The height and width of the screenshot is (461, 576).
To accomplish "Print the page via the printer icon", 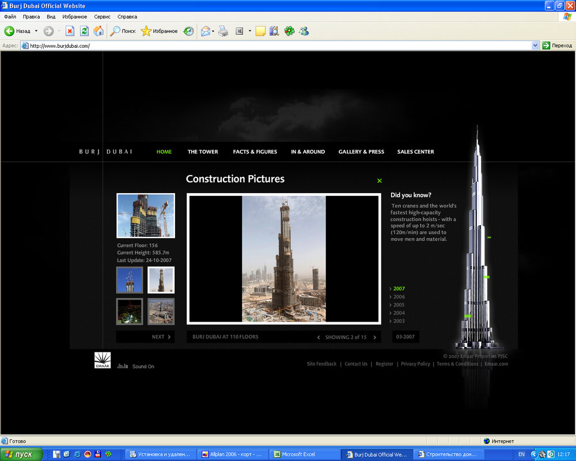I will click(x=222, y=31).
